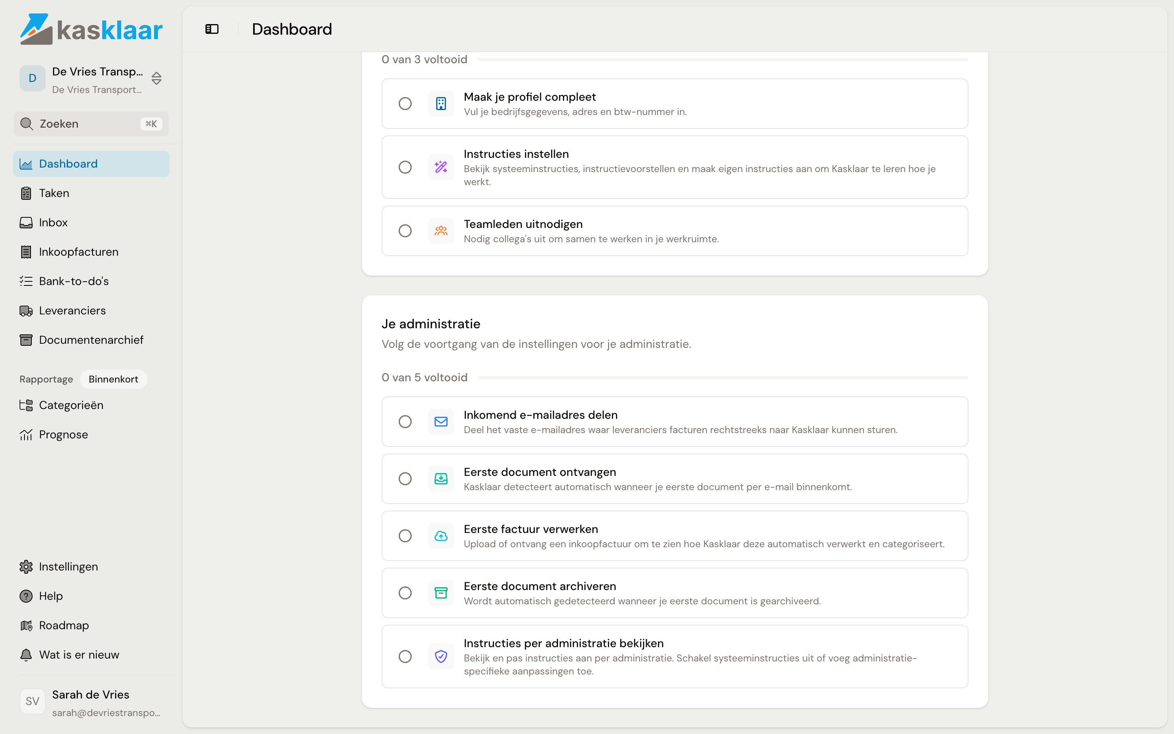Click the cloud upload icon for Eerste factuur verwerken

click(441, 536)
